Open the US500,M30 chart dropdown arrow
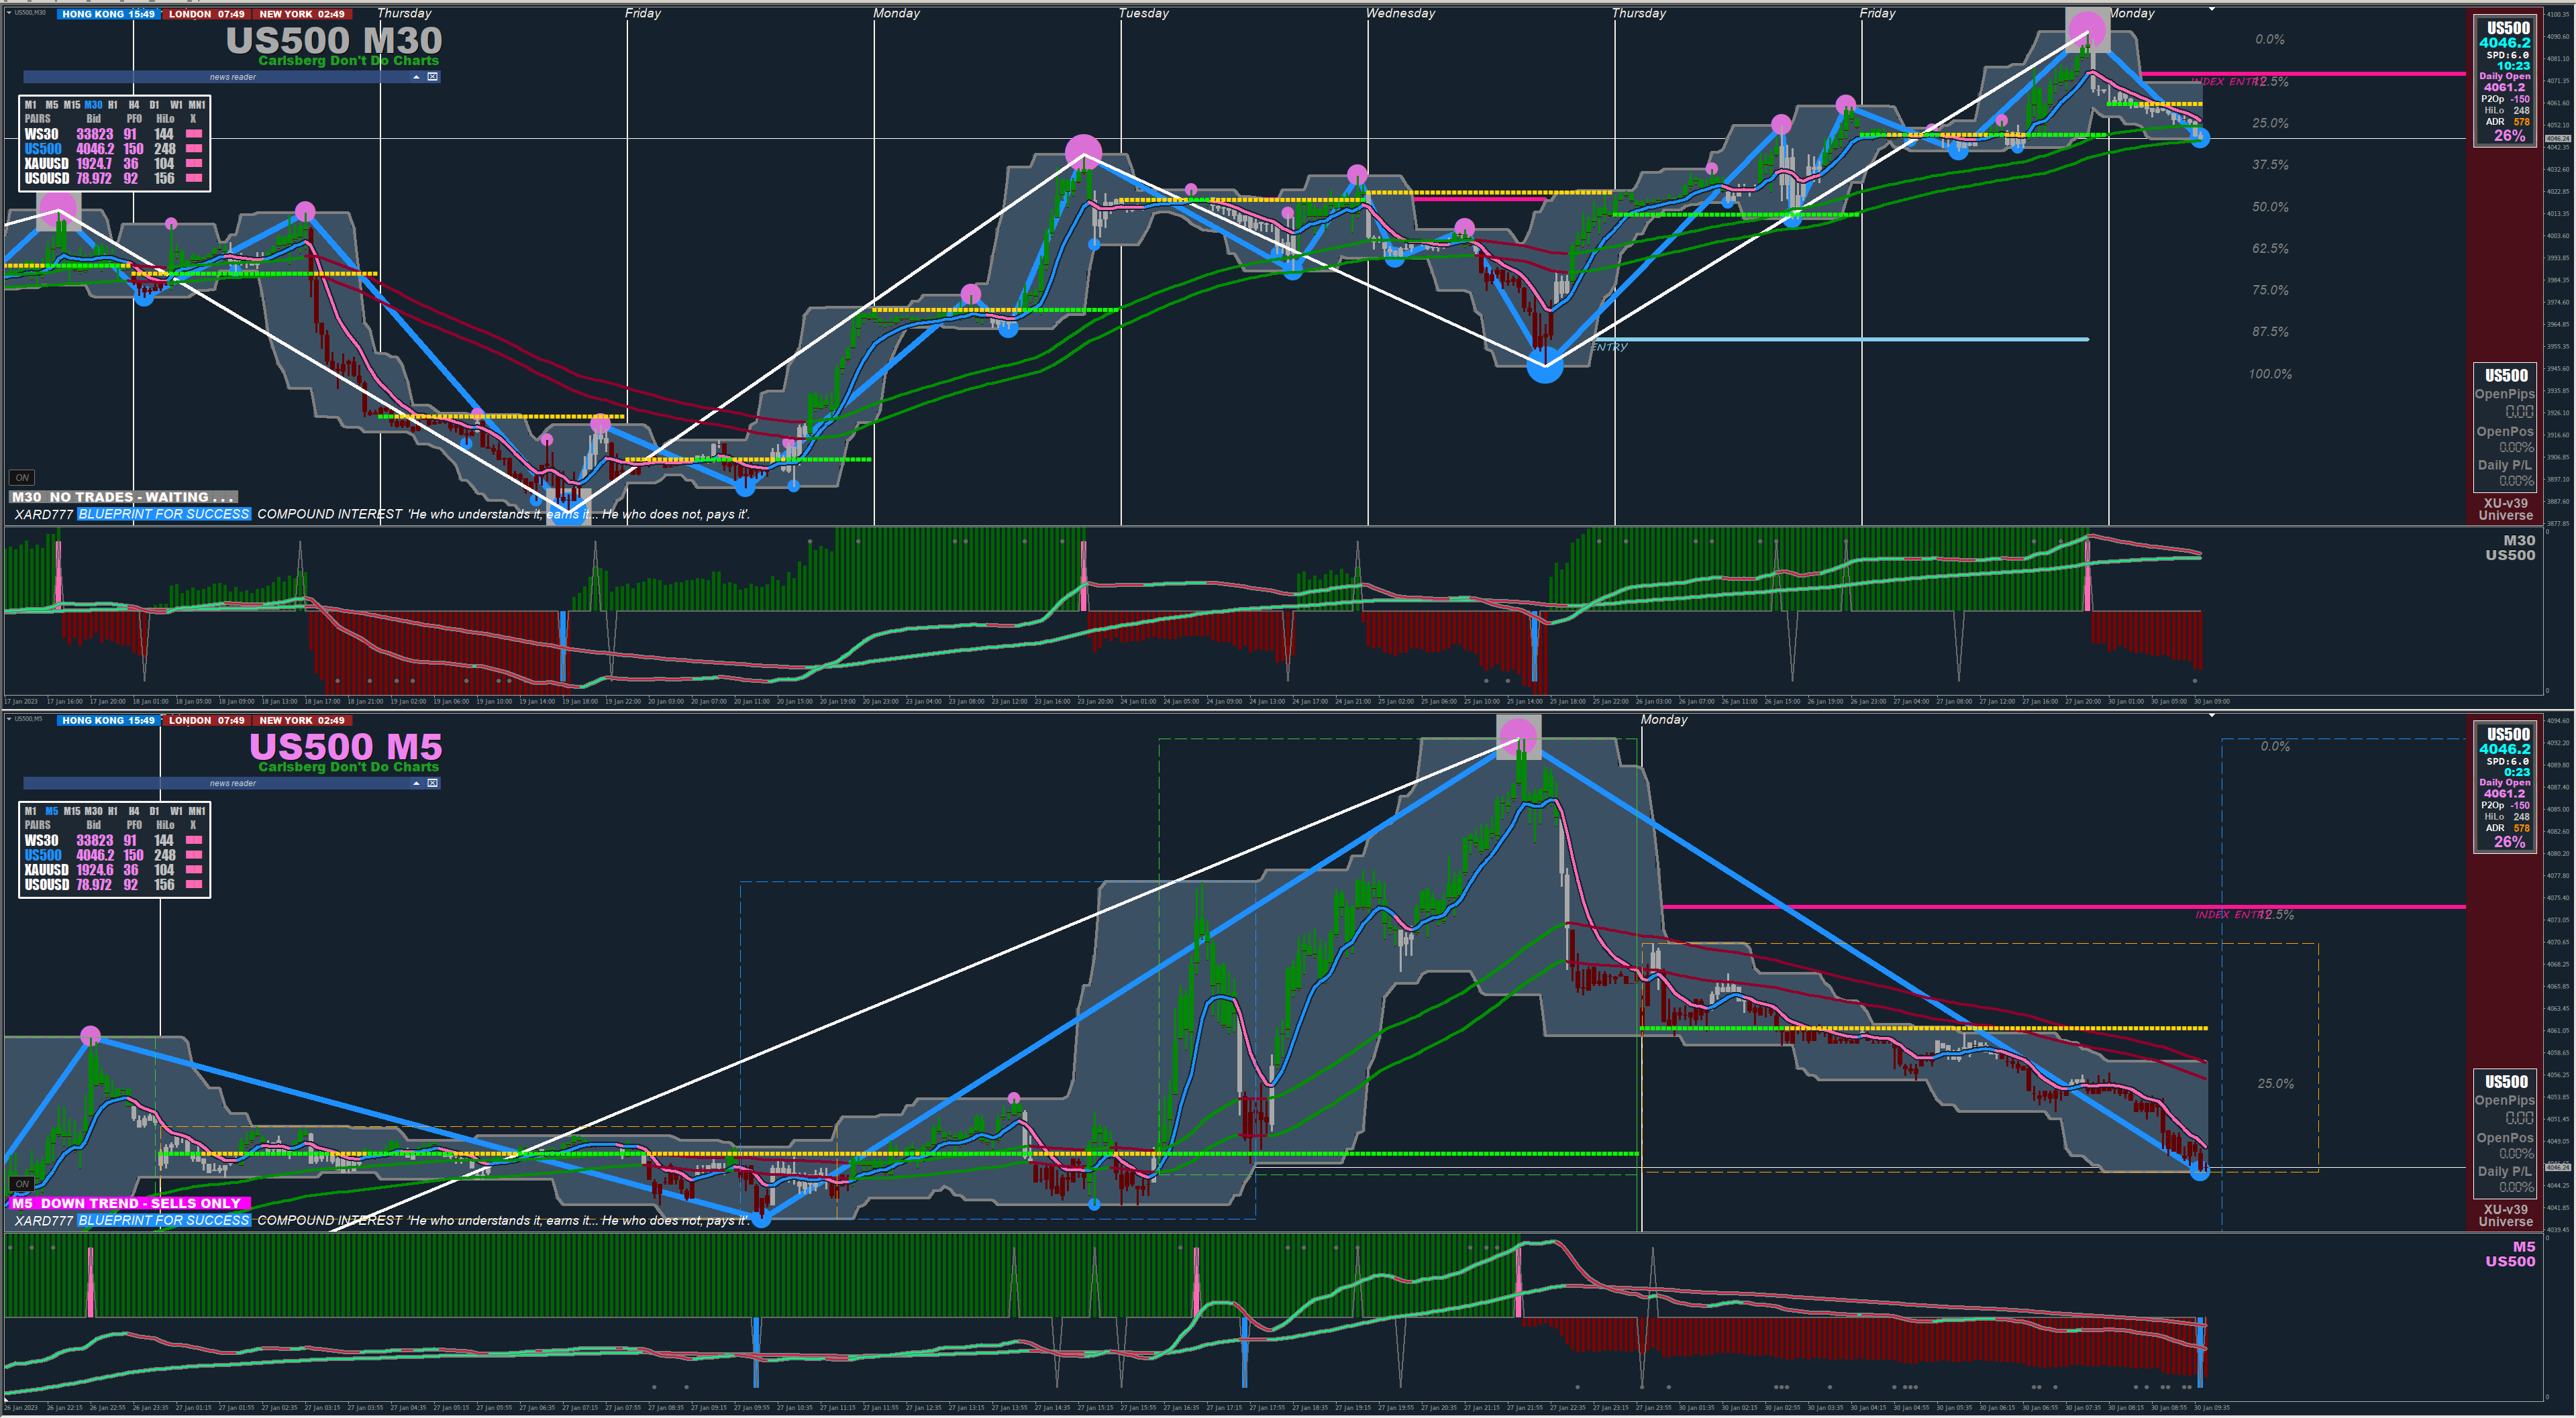This screenshot has width=2576, height=1418. (9, 13)
